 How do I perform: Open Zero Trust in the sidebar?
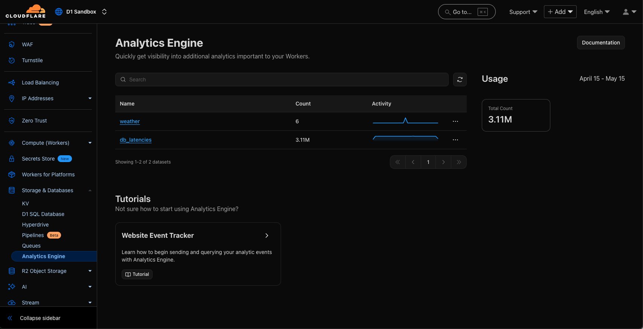click(x=34, y=121)
